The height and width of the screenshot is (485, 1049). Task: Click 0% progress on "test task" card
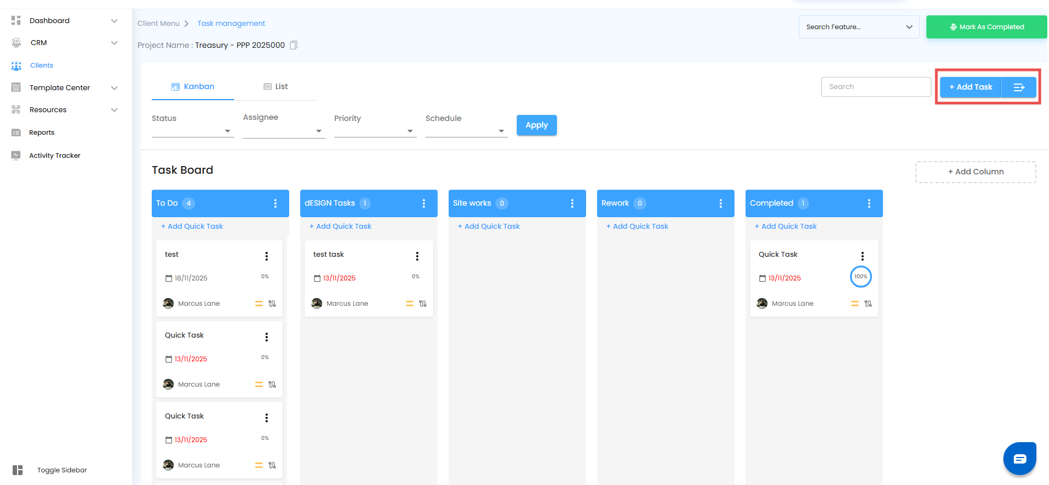pos(416,277)
